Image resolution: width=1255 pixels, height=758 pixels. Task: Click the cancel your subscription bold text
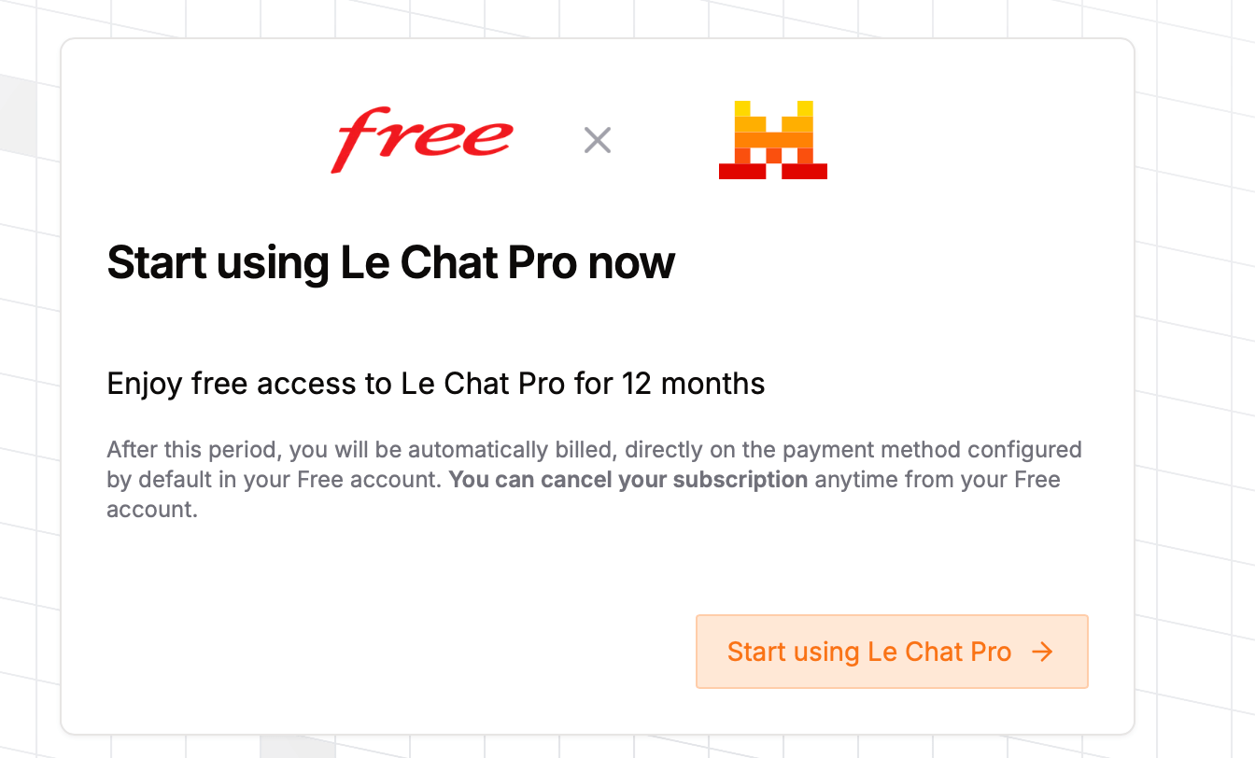[x=627, y=479]
